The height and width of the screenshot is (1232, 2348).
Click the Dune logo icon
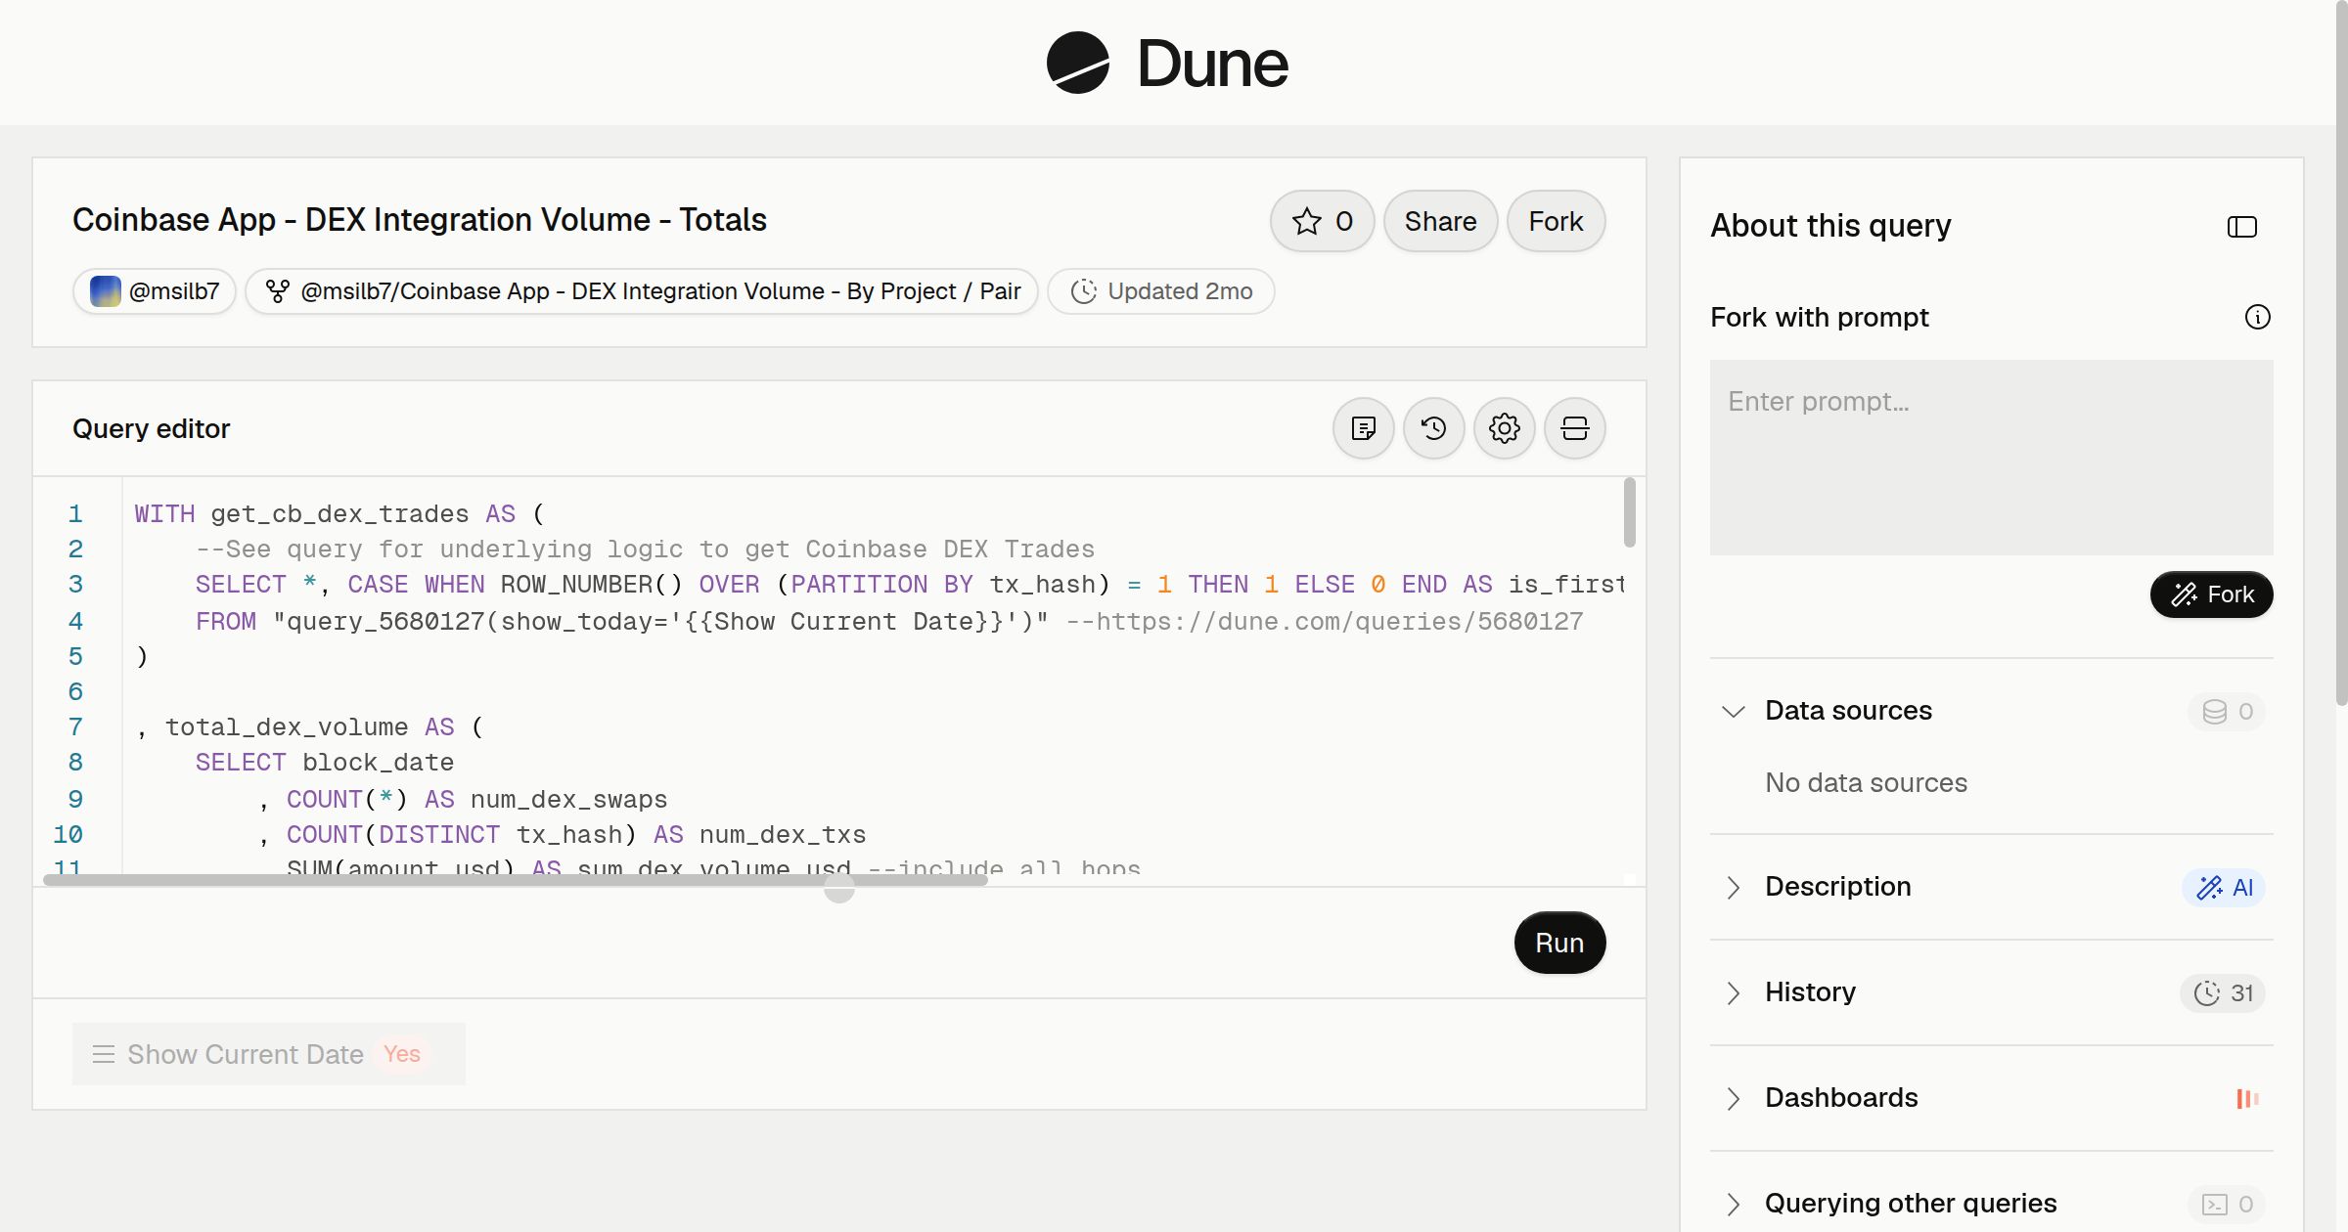click(1077, 63)
